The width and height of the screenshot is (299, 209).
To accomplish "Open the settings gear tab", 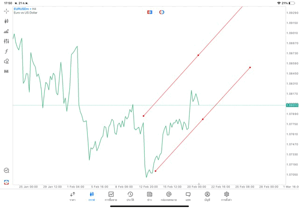I will [227, 196].
